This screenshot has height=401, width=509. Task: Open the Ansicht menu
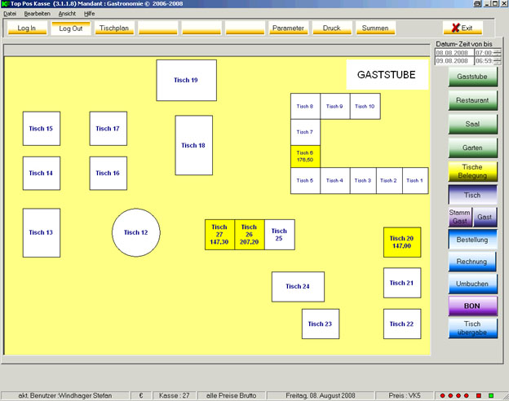[67, 14]
